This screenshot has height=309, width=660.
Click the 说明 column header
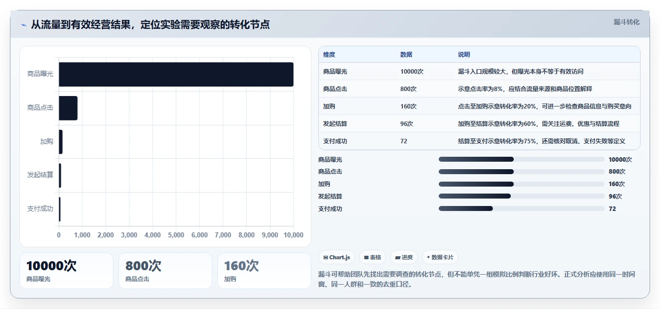pos(464,55)
